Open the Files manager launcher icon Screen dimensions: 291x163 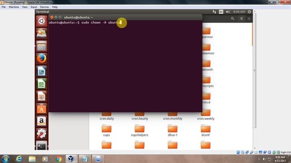[41, 46]
